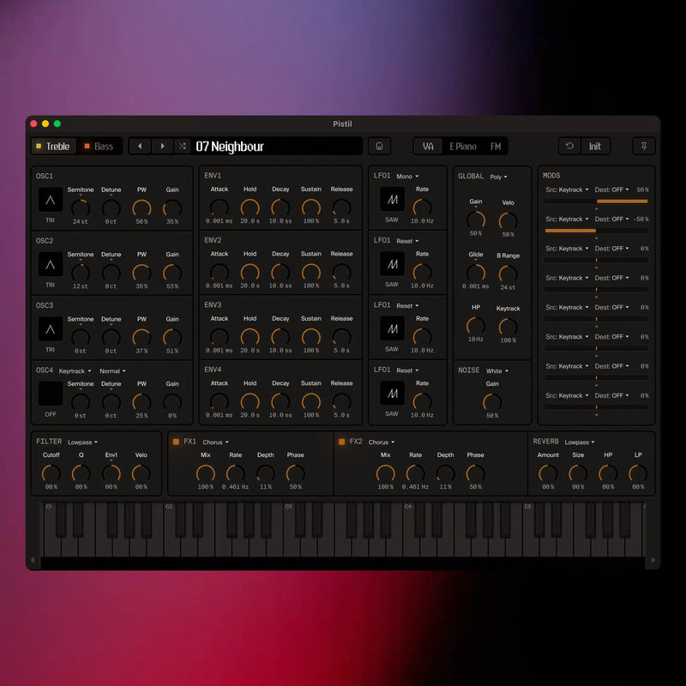Open the OSC4 Normal dropdown
This screenshot has width=686, height=686.
pos(112,371)
